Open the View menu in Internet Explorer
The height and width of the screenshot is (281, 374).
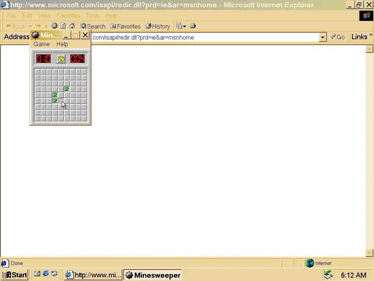tap(44, 15)
